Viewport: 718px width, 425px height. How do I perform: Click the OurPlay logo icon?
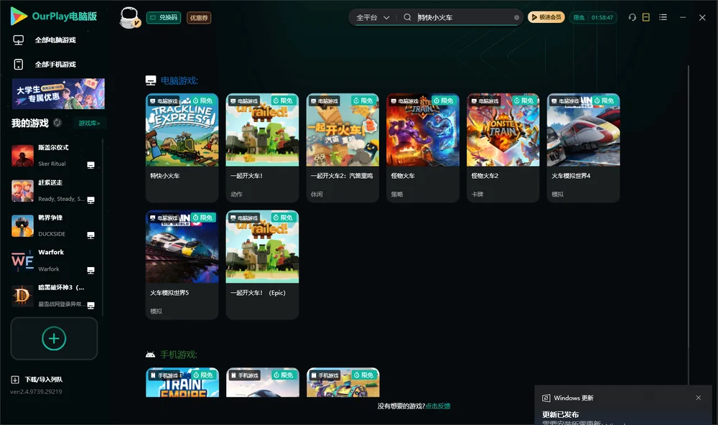point(19,16)
